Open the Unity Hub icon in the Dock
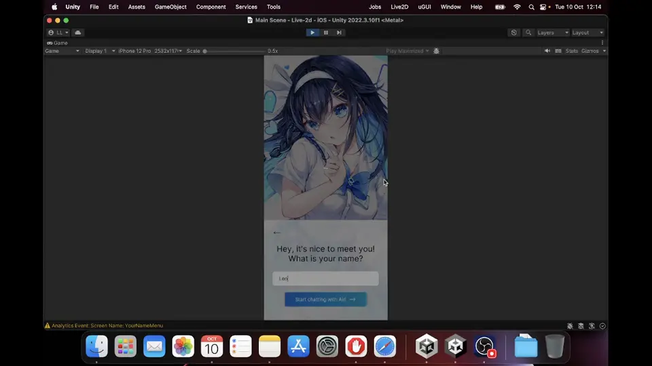 427,346
